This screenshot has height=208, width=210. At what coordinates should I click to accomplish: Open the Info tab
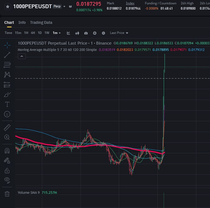pos(22,22)
